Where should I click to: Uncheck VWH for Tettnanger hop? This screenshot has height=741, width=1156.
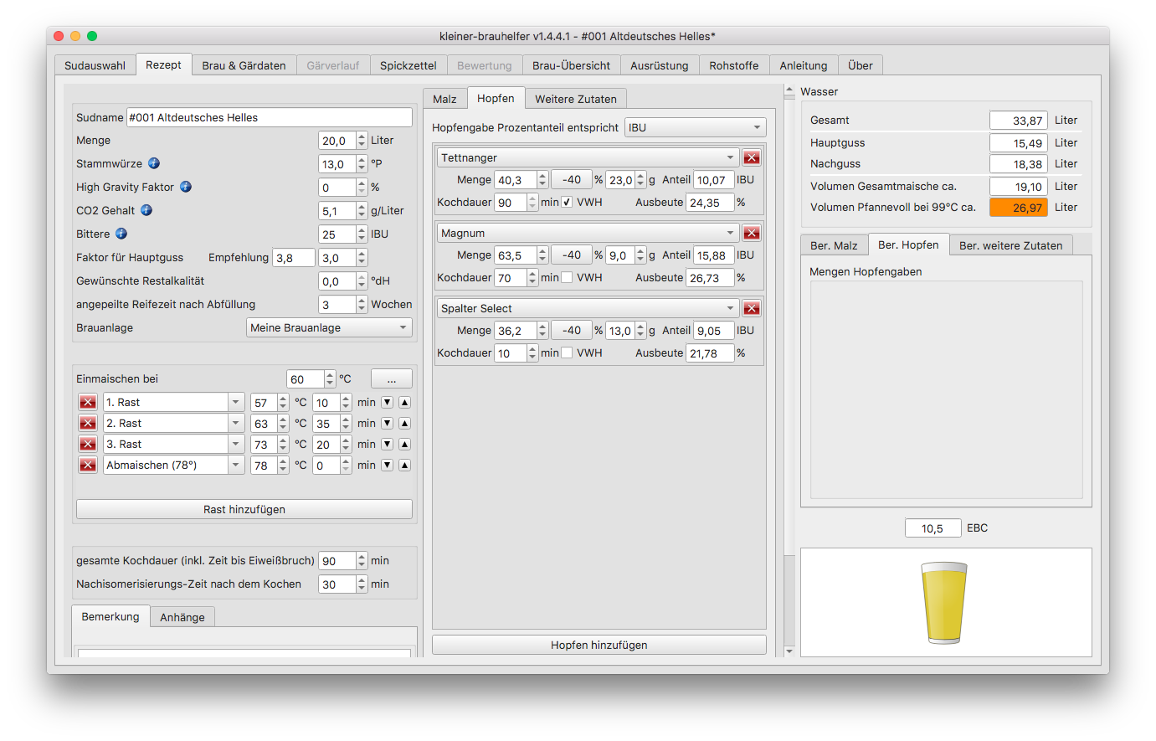click(x=568, y=202)
